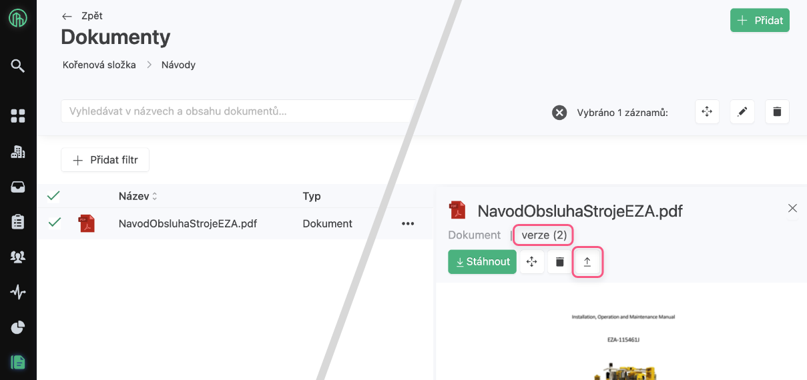Open the dashboard grid icon in sidebar
807x380 pixels.
pyautogui.click(x=18, y=116)
